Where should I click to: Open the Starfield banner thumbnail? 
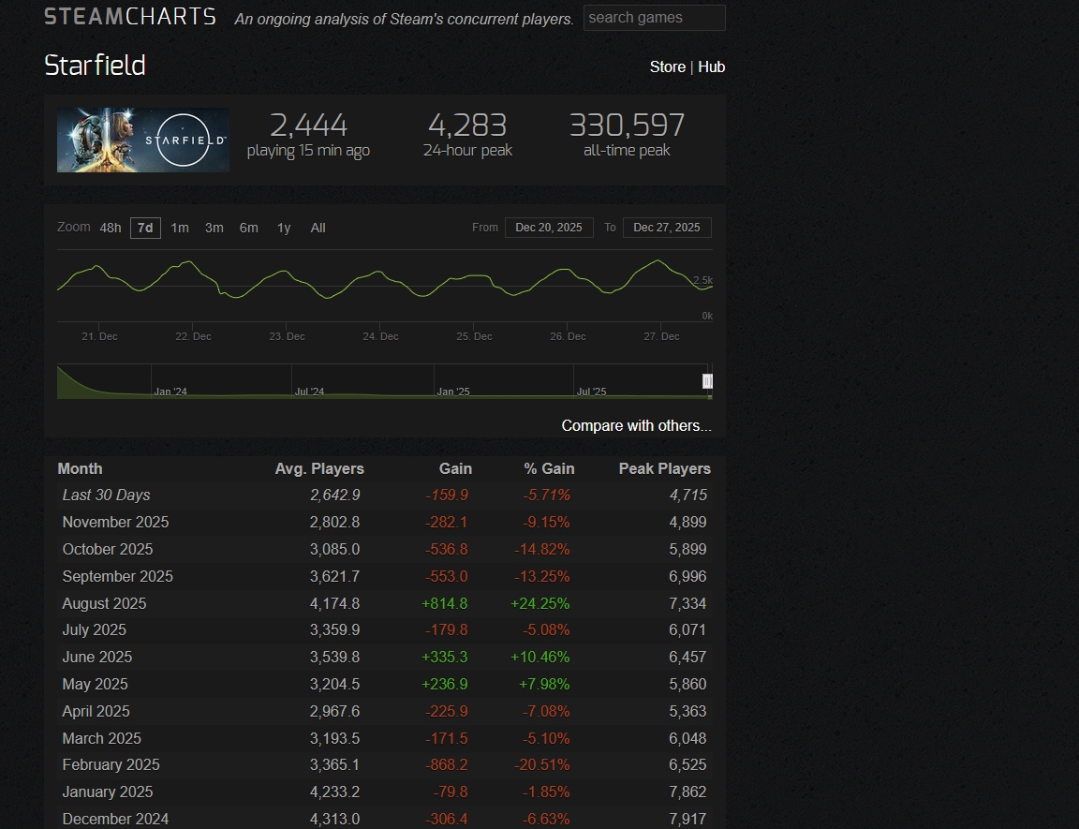(143, 140)
